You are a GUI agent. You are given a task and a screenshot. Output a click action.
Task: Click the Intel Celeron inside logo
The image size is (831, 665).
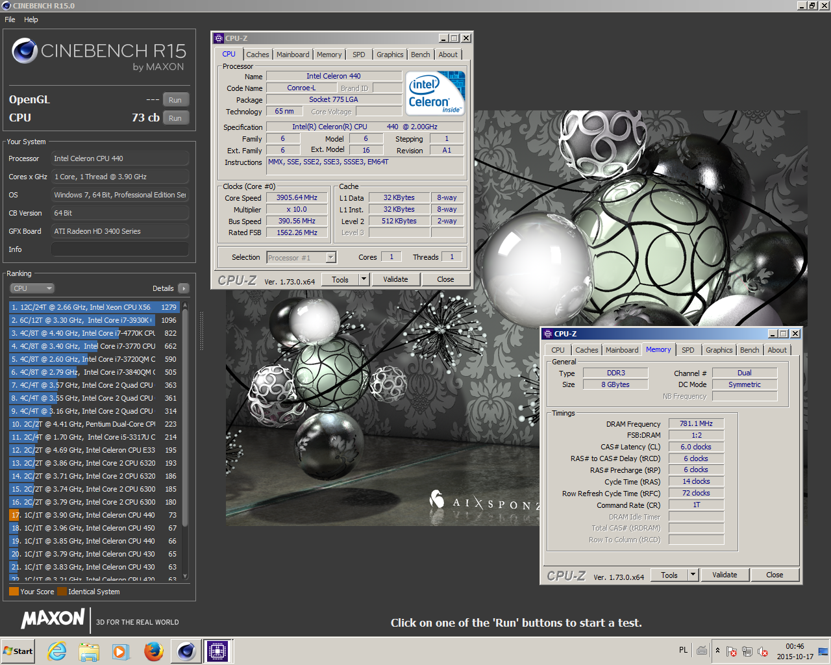point(435,93)
